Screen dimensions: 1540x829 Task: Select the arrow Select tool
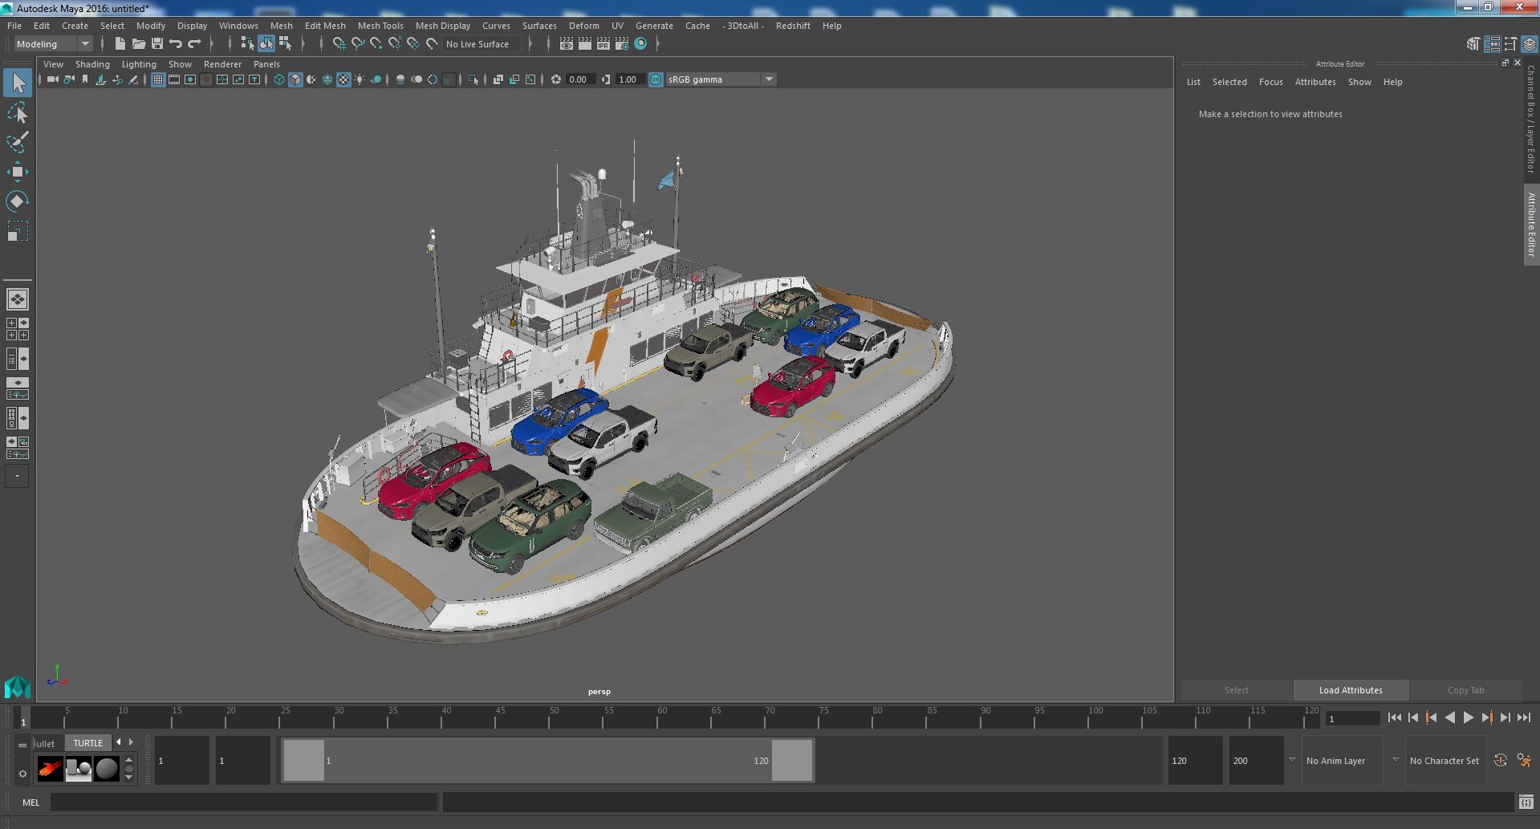18,83
